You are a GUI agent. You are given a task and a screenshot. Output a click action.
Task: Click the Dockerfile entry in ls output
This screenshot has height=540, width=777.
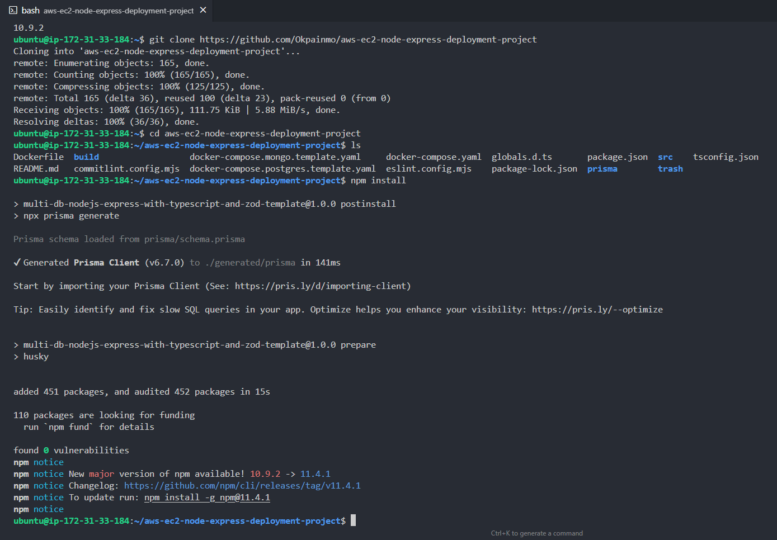pos(39,157)
